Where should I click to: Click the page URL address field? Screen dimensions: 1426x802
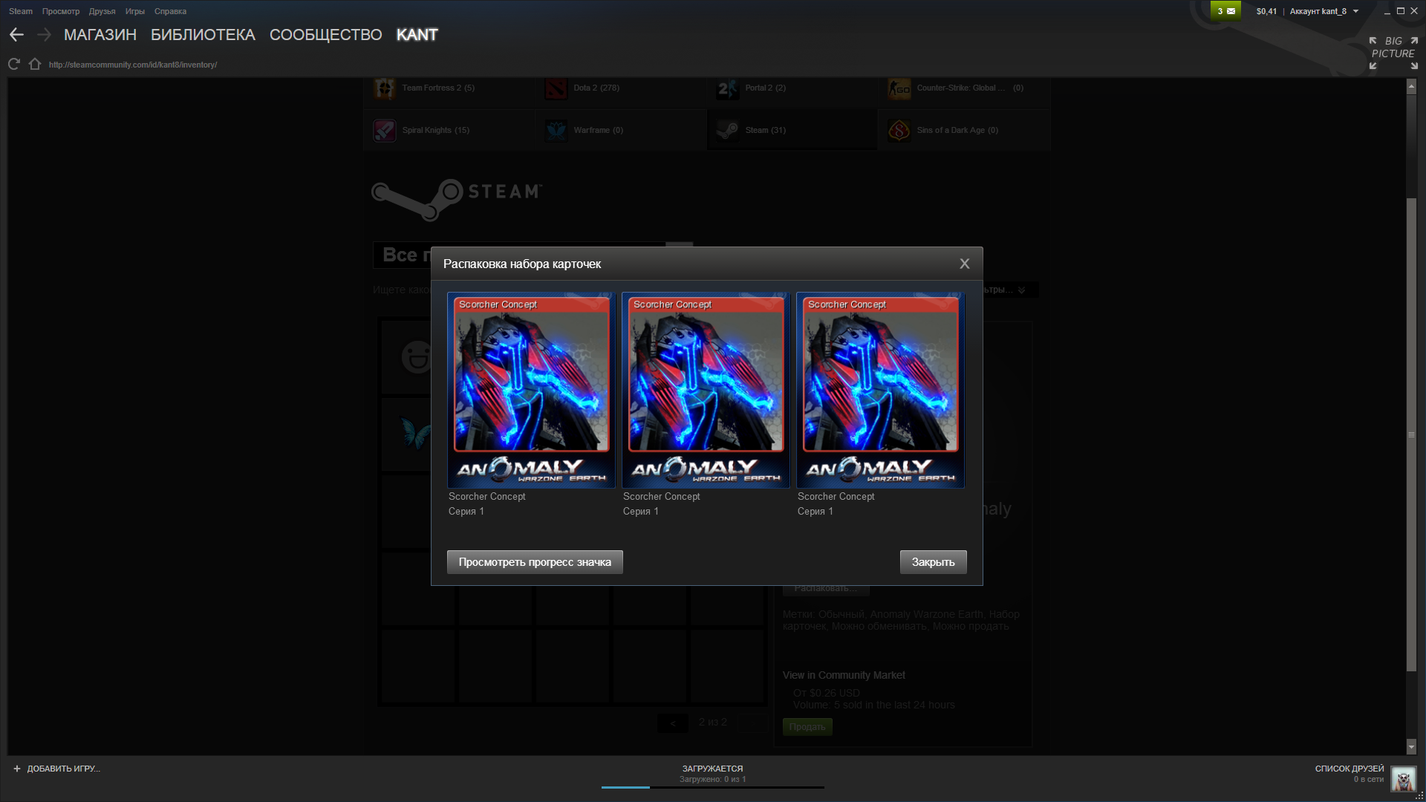click(x=133, y=65)
